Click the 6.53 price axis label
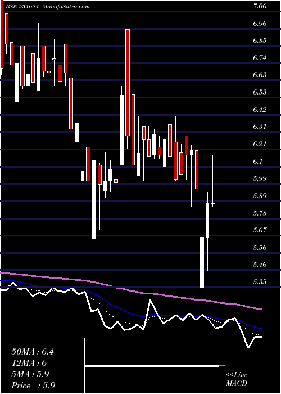This screenshot has height=394, width=281. pos(260,93)
